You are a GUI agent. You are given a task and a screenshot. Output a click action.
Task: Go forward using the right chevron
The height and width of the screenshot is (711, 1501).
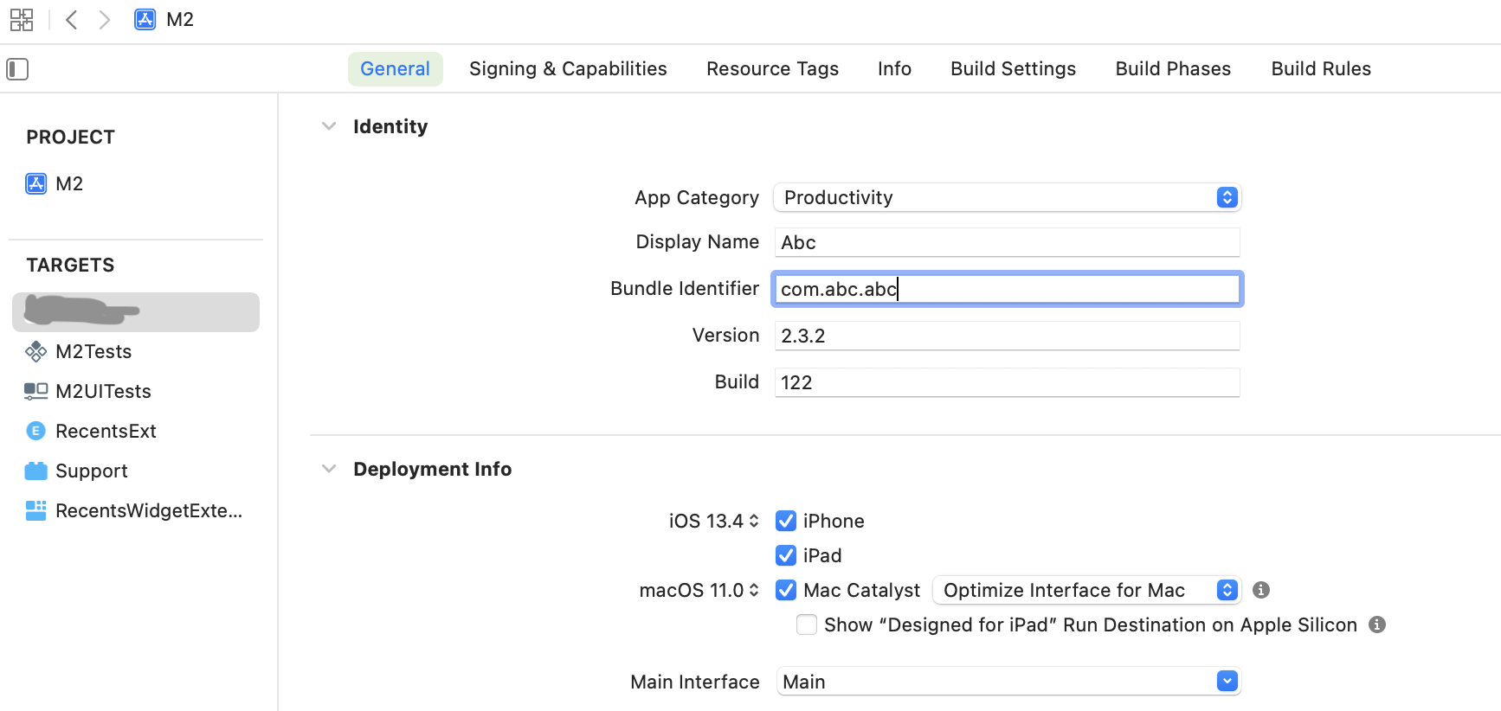[x=105, y=20]
